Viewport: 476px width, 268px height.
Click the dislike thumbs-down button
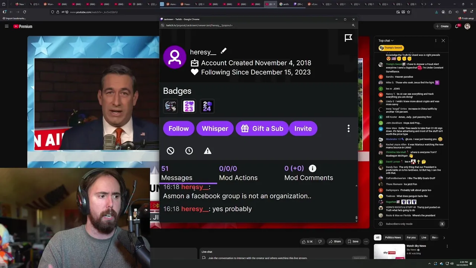click(x=320, y=242)
